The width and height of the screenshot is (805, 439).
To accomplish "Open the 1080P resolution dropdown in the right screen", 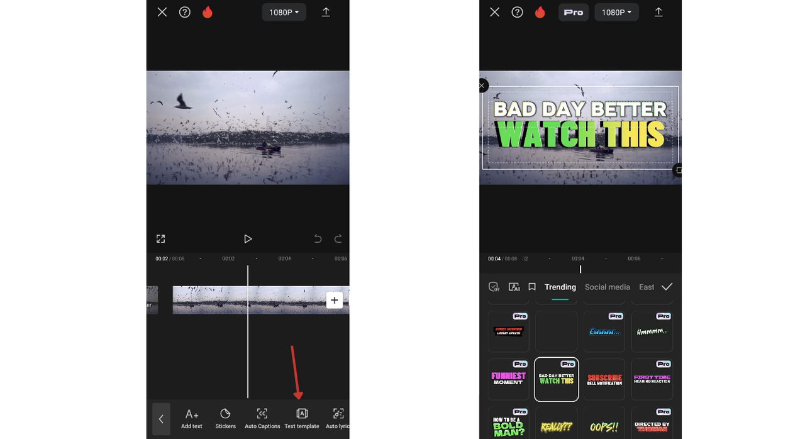I will click(x=616, y=12).
